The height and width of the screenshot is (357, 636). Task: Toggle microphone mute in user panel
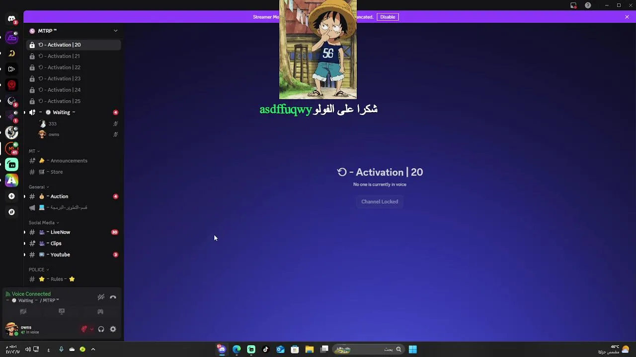click(x=84, y=329)
